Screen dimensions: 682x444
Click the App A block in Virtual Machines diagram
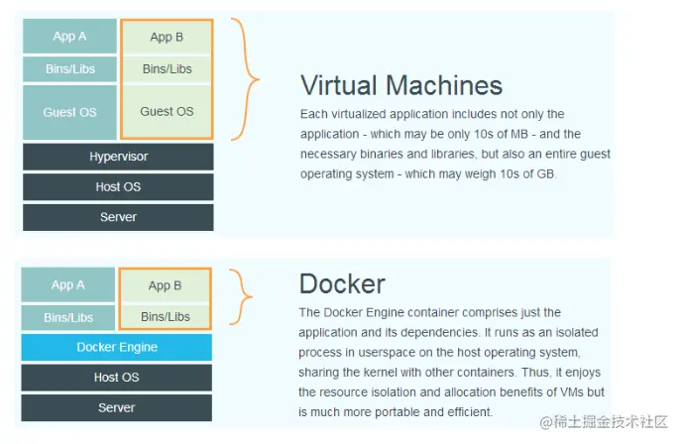[x=69, y=36]
